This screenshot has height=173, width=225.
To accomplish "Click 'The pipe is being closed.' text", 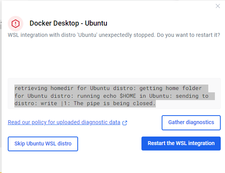I will tap(115, 104).
